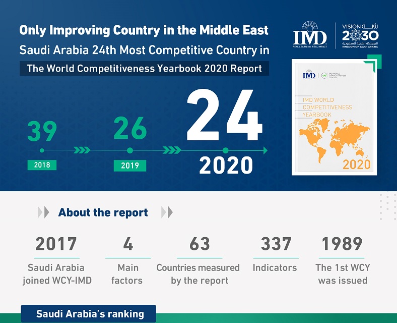
Task: Open the "Saudi Arabia's ranking" tab
Action: [x=88, y=314]
